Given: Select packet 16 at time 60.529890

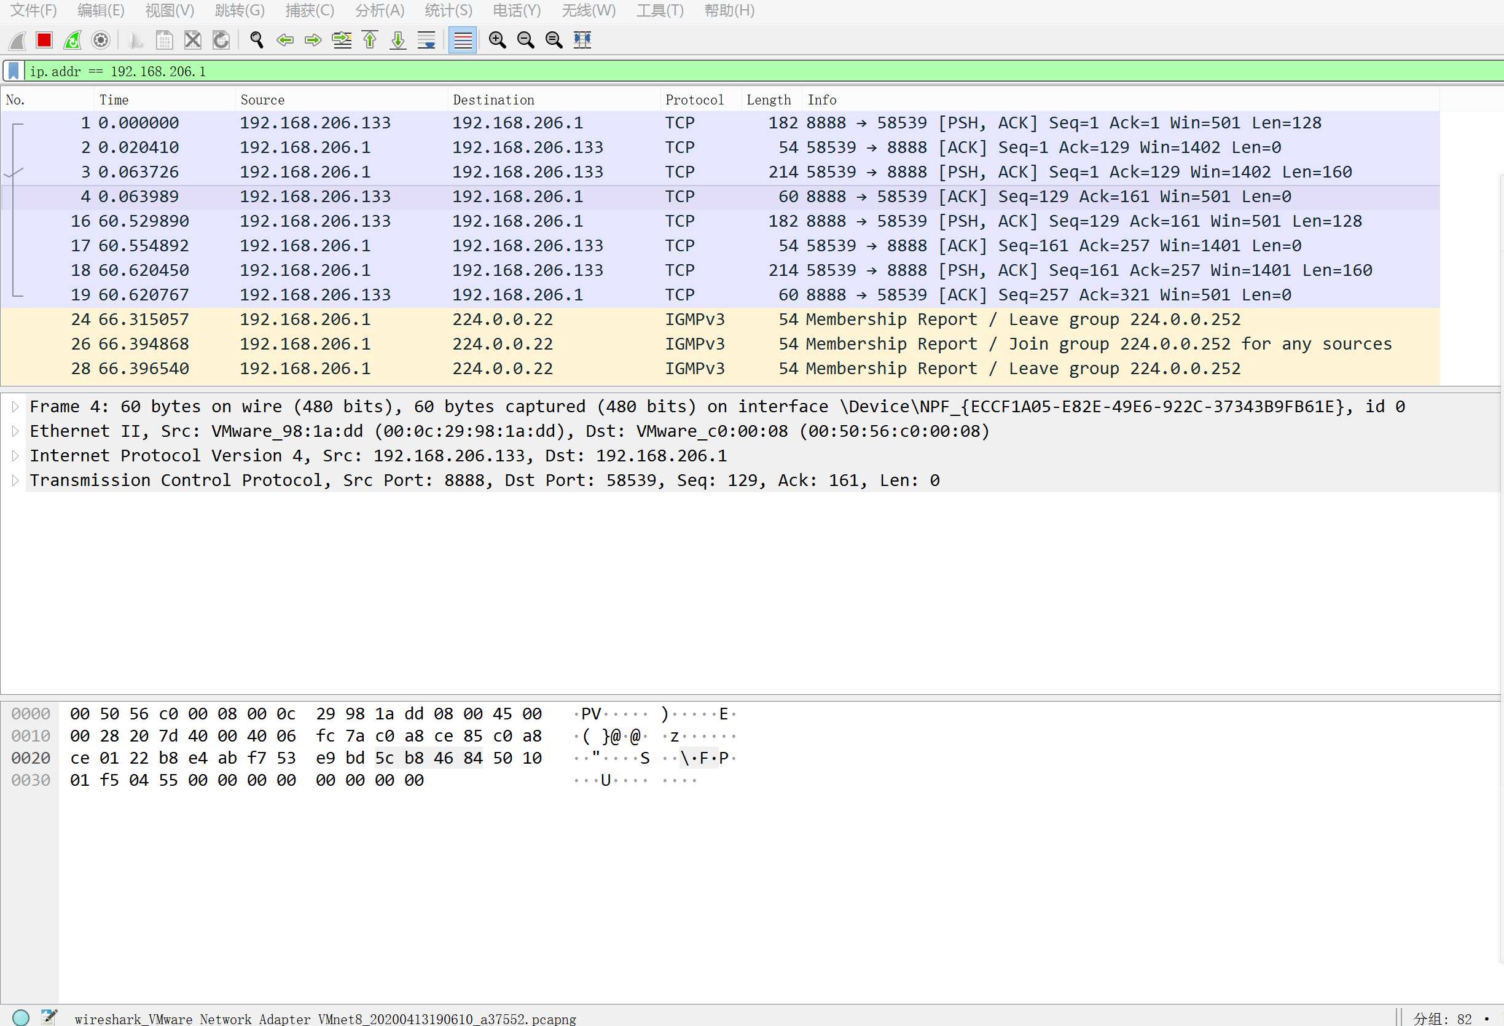Looking at the screenshot, I should pyautogui.click(x=720, y=221).
